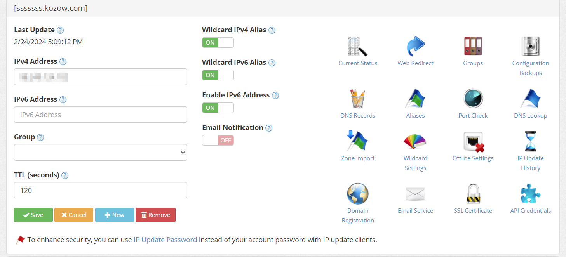Open the Offline Settings icon
The image size is (566, 257).
[x=473, y=142]
